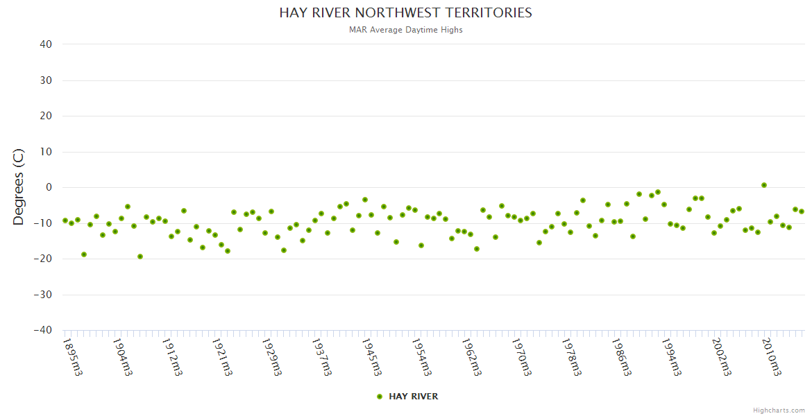Click the −40 y-axis label
The width and height of the screenshot is (812, 416).
pyautogui.click(x=43, y=330)
